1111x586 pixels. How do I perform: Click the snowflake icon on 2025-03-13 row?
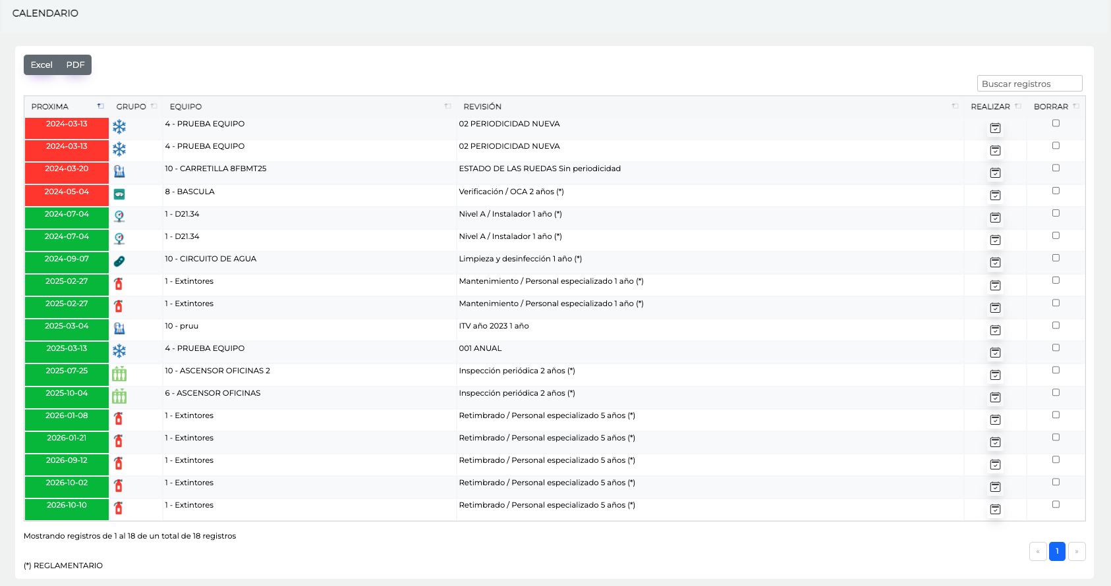coord(119,350)
